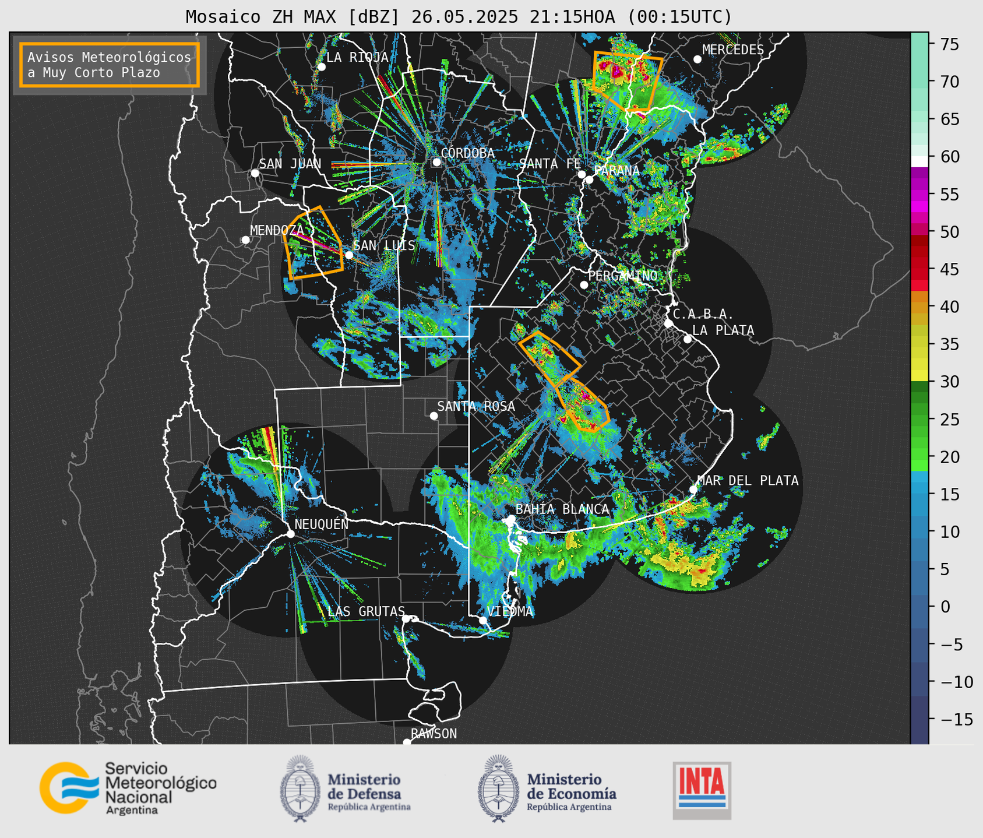Viewport: 983px width, 838px height.
Task: Click the Las Grutas city marker dot
Action: [x=406, y=619]
